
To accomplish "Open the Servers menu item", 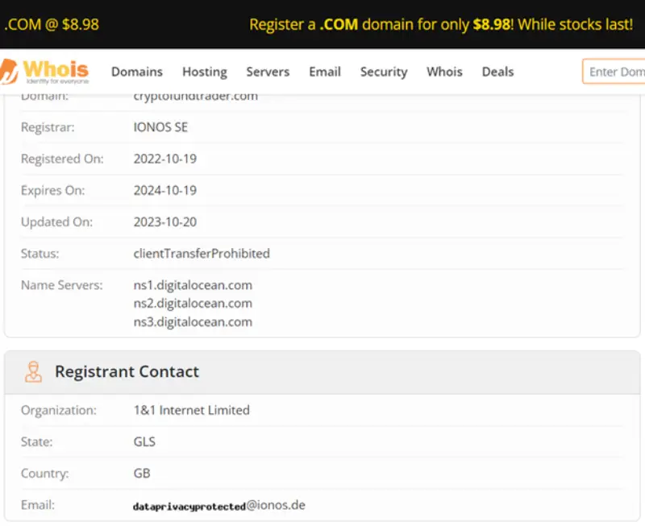I will (268, 72).
